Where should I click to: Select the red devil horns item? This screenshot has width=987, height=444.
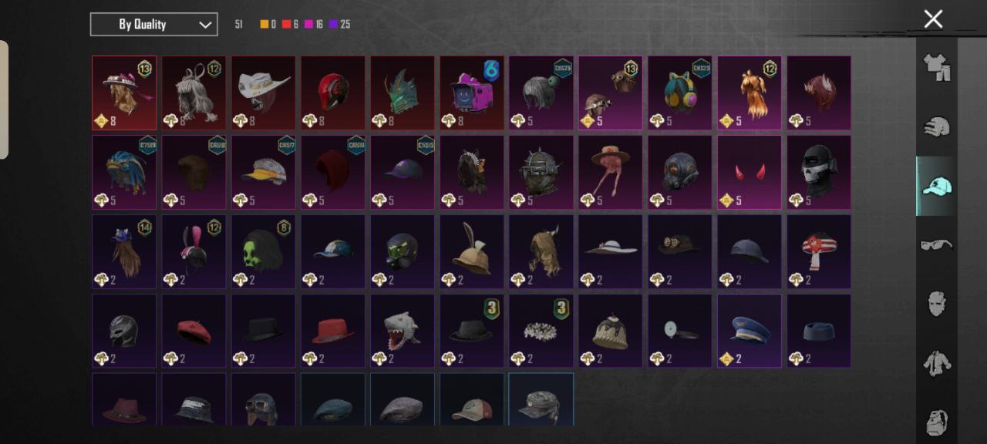[x=749, y=173]
